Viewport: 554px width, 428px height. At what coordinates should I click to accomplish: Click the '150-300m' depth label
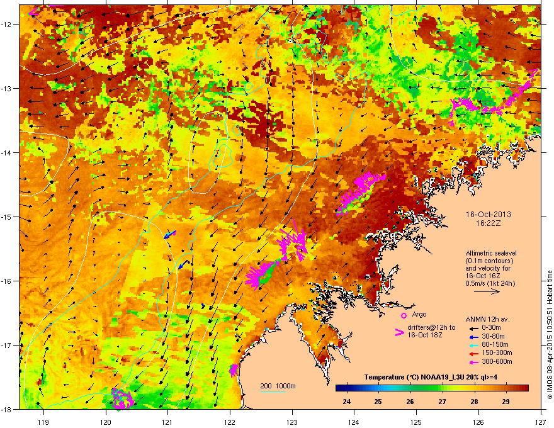tap(497, 352)
